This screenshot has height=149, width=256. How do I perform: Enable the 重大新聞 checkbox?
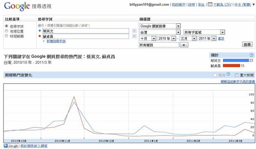[x=236, y=75]
